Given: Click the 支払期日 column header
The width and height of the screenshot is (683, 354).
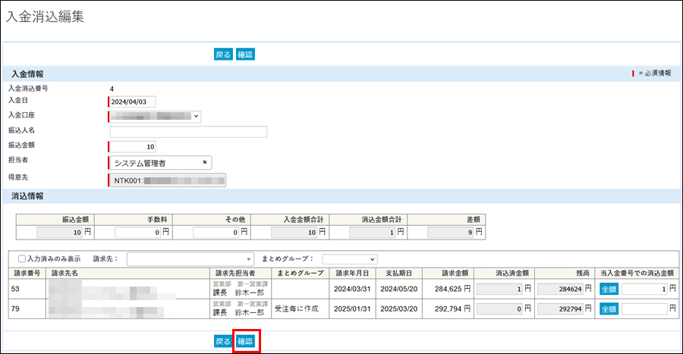Looking at the screenshot, I should [399, 273].
